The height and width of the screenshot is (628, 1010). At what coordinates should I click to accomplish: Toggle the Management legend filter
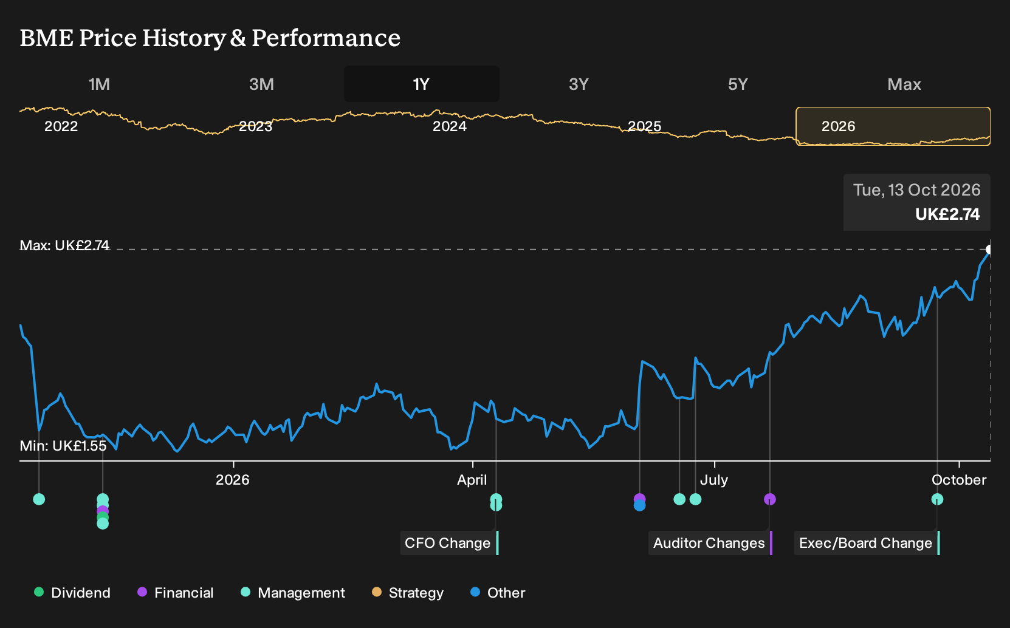click(x=293, y=593)
